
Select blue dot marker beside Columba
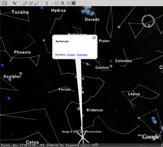[x=111, y=61]
